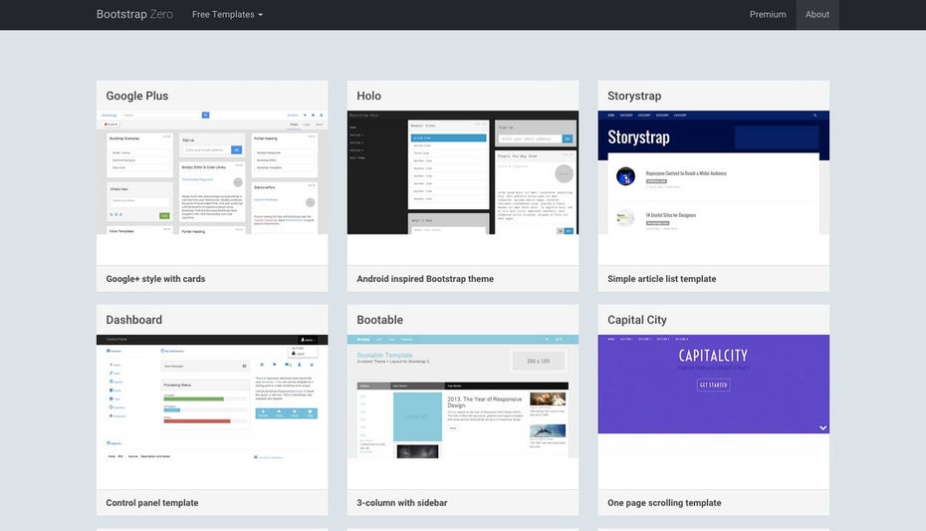The height and width of the screenshot is (531, 926).
Task: Click the 'Android inspired Bootstrap theme' caption
Action: 425,279
